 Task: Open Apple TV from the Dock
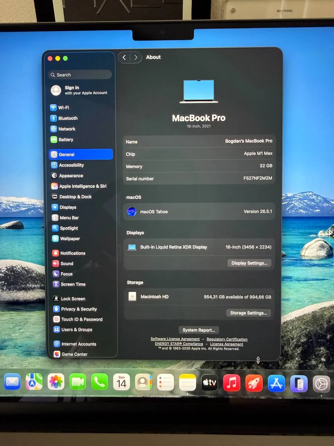coord(209,383)
